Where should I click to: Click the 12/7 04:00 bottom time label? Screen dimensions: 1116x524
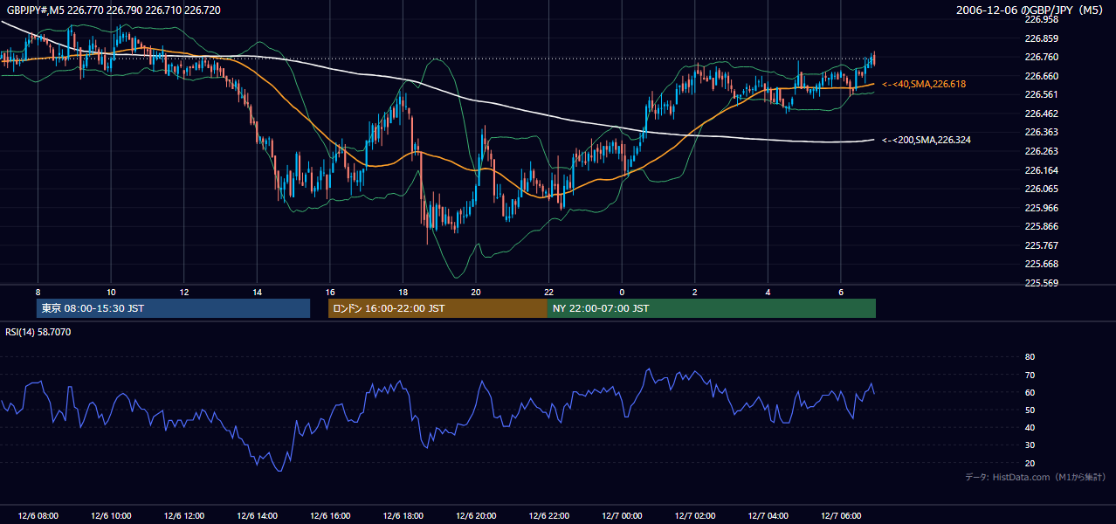pyautogui.click(x=768, y=516)
